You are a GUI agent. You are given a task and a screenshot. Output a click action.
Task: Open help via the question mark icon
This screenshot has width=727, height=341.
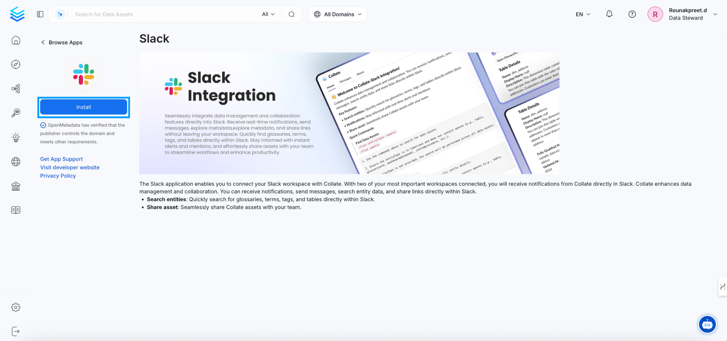632,14
